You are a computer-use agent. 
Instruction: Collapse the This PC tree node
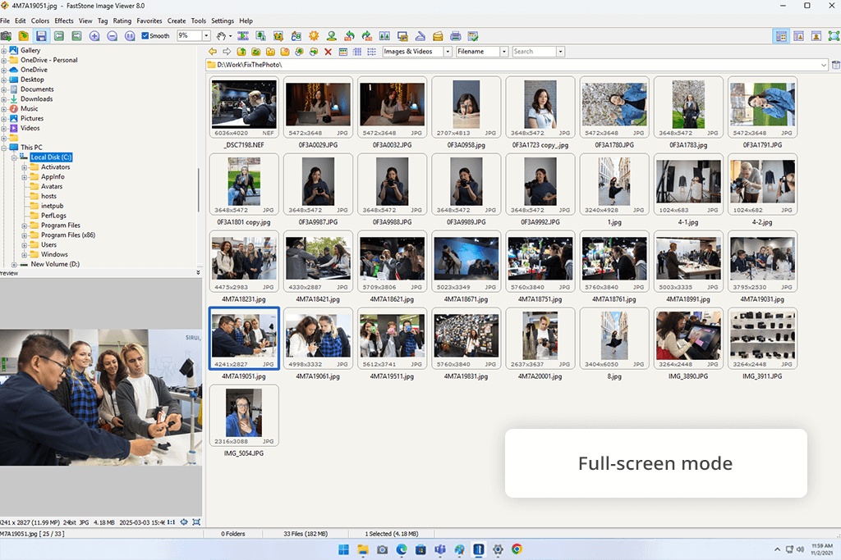(4, 148)
